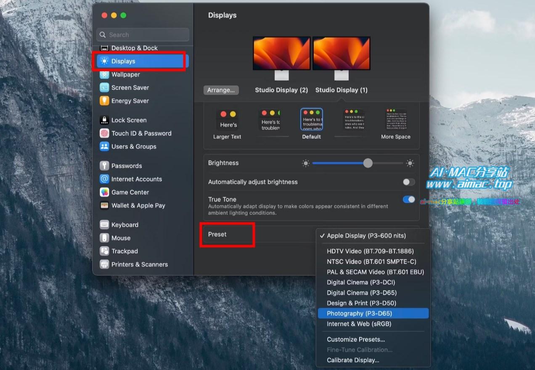
Task: Click the search magnifying glass icon
Action: point(103,35)
